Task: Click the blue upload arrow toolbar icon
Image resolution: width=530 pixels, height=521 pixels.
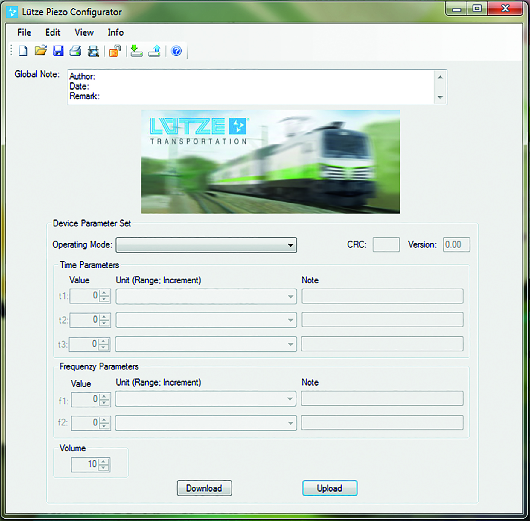Action: [x=155, y=51]
